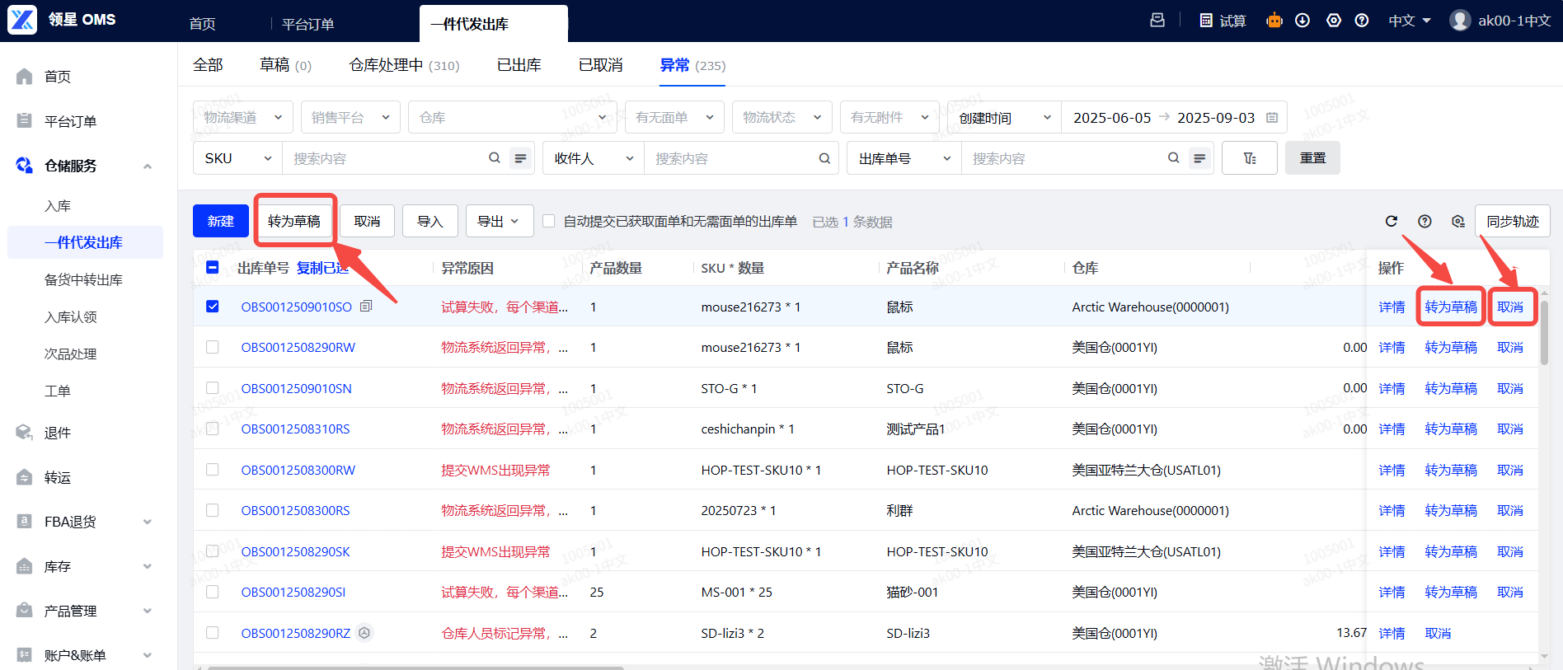Click the 收件人 search content input field

point(734,158)
